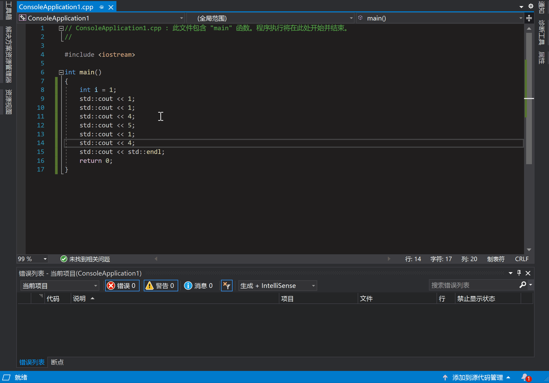Open the Toolbox side tab
The width and height of the screenshot is (549, 383).
pyautogui.click(x=8, y=11)
